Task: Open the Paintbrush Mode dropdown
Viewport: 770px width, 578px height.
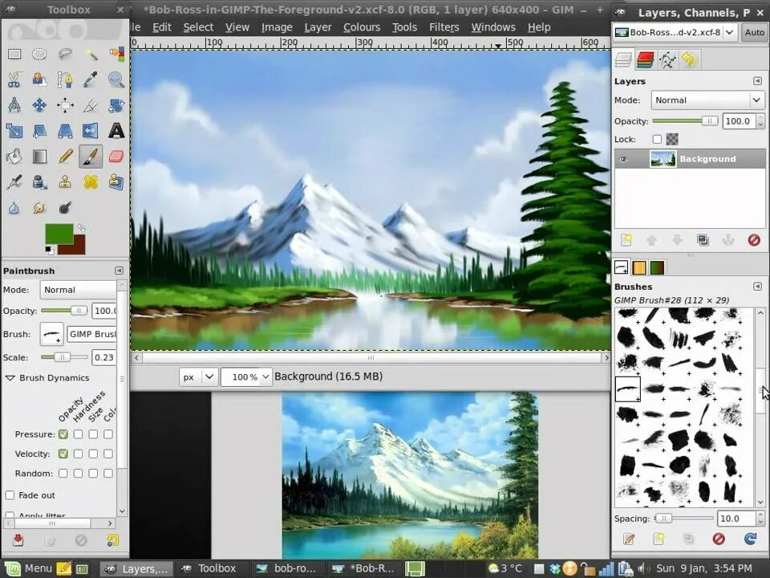Action: coord(79,290)
